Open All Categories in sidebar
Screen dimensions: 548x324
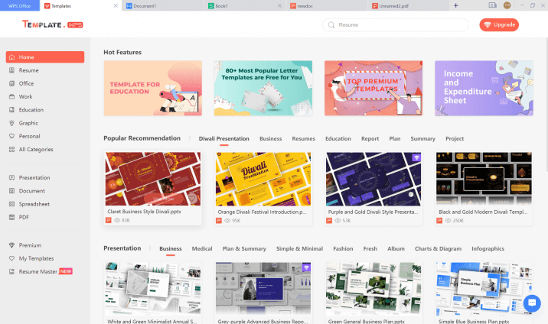coord(35,149)
